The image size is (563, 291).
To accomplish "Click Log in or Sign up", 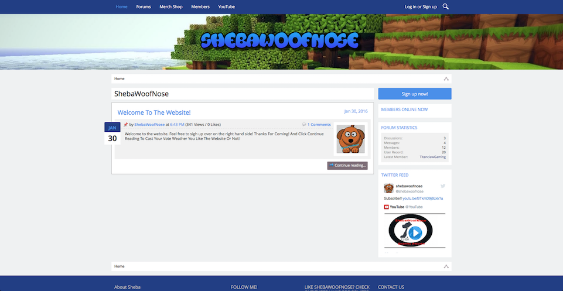I will pos(421,7).
